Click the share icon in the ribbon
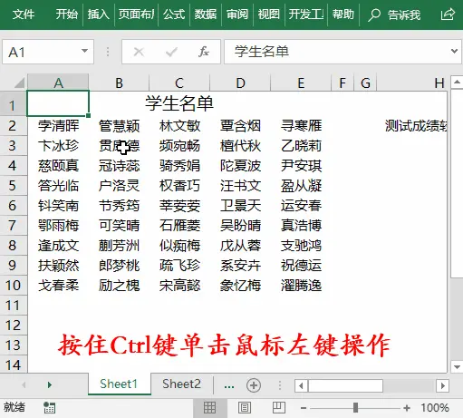This screenshot has width=463, height=418. 448,15
